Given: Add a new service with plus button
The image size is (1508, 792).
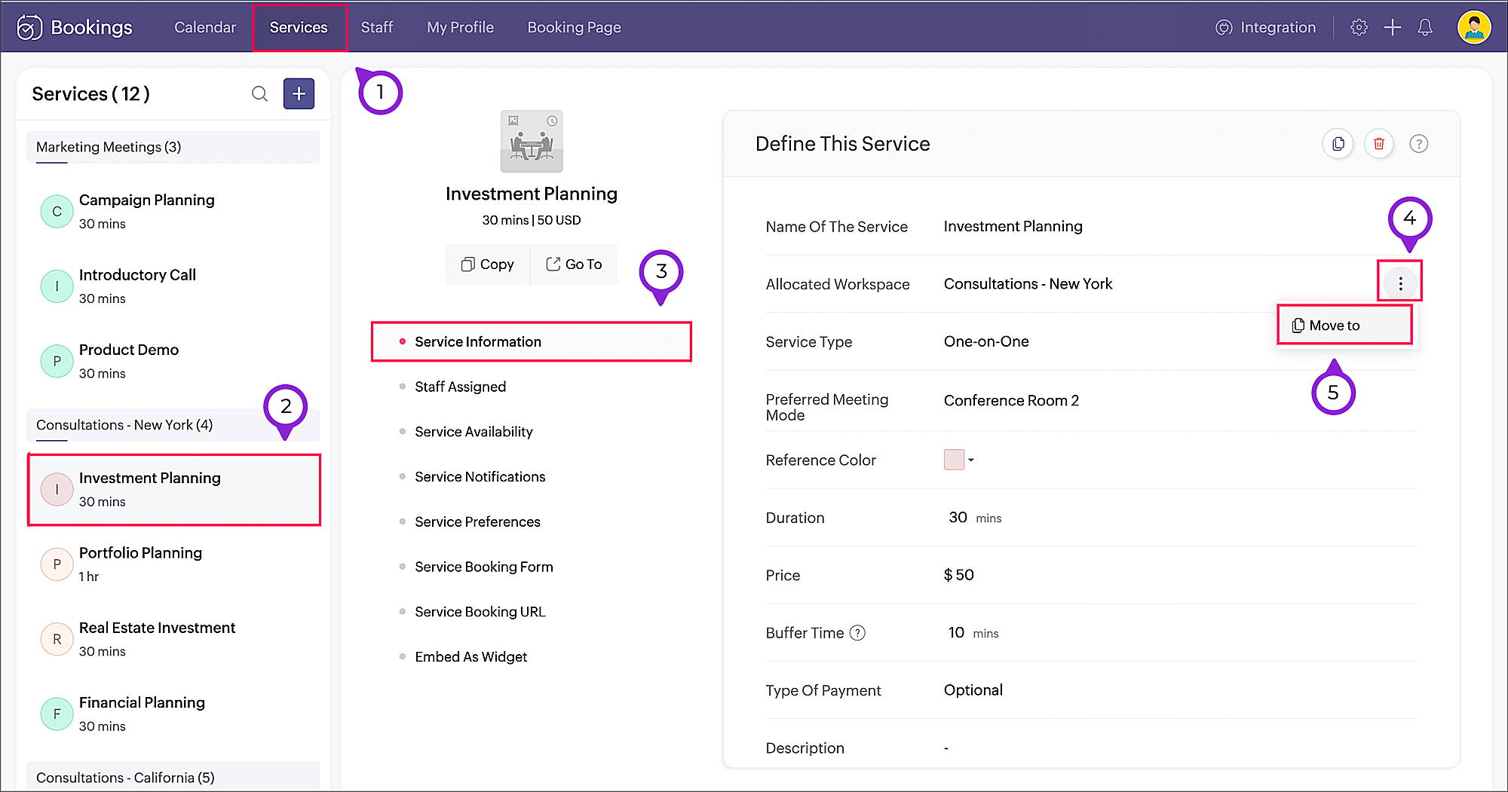Looking at the screenshot, I should tap(299, 93).
